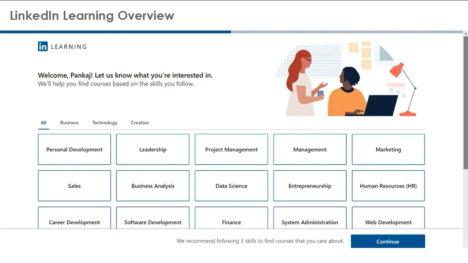Choose the Data Science skill

(231, 186)
